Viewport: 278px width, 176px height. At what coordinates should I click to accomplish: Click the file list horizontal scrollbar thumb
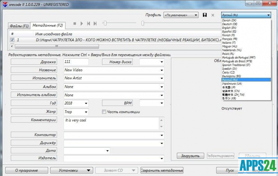57,47
